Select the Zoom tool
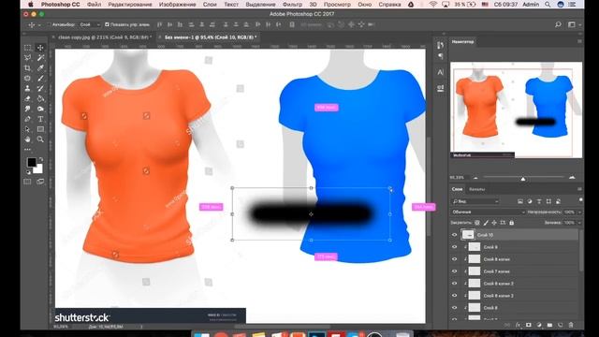This screenshot has height=337, width=599. coord(40,139)
